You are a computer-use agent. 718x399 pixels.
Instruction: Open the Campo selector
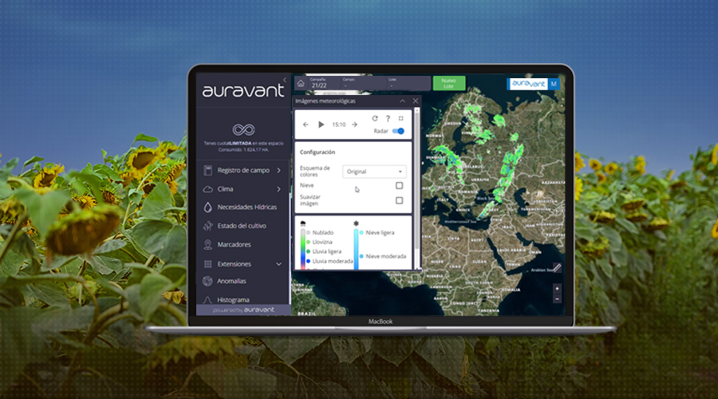tap(363, 83)
